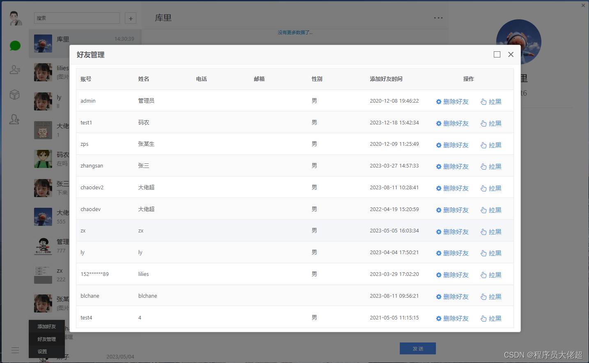Open the cube box sidebar icon
Image resolution: width=589 pixels, height=363 pixels.
coord(15,95)
